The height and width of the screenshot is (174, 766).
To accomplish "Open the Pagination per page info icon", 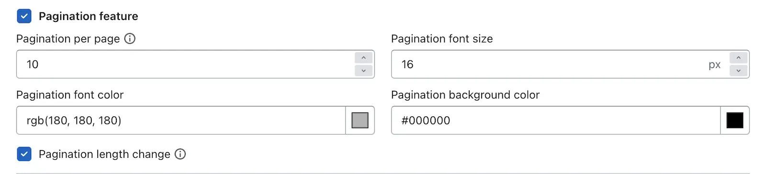I will [x=130, y=39].
